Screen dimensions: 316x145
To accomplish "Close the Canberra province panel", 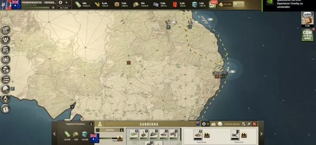I will [254, 124].
